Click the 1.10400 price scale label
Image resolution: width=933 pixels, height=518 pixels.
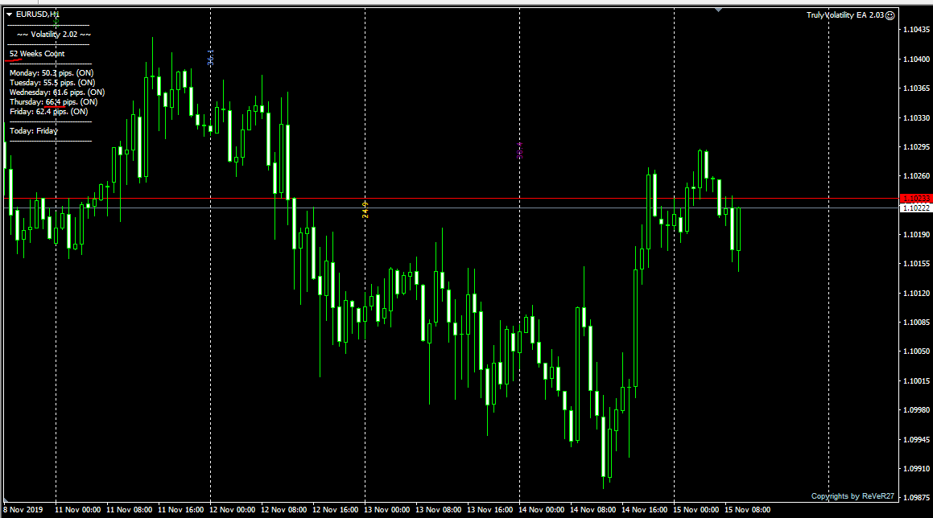pyautogui.click(x=916, y=60)
